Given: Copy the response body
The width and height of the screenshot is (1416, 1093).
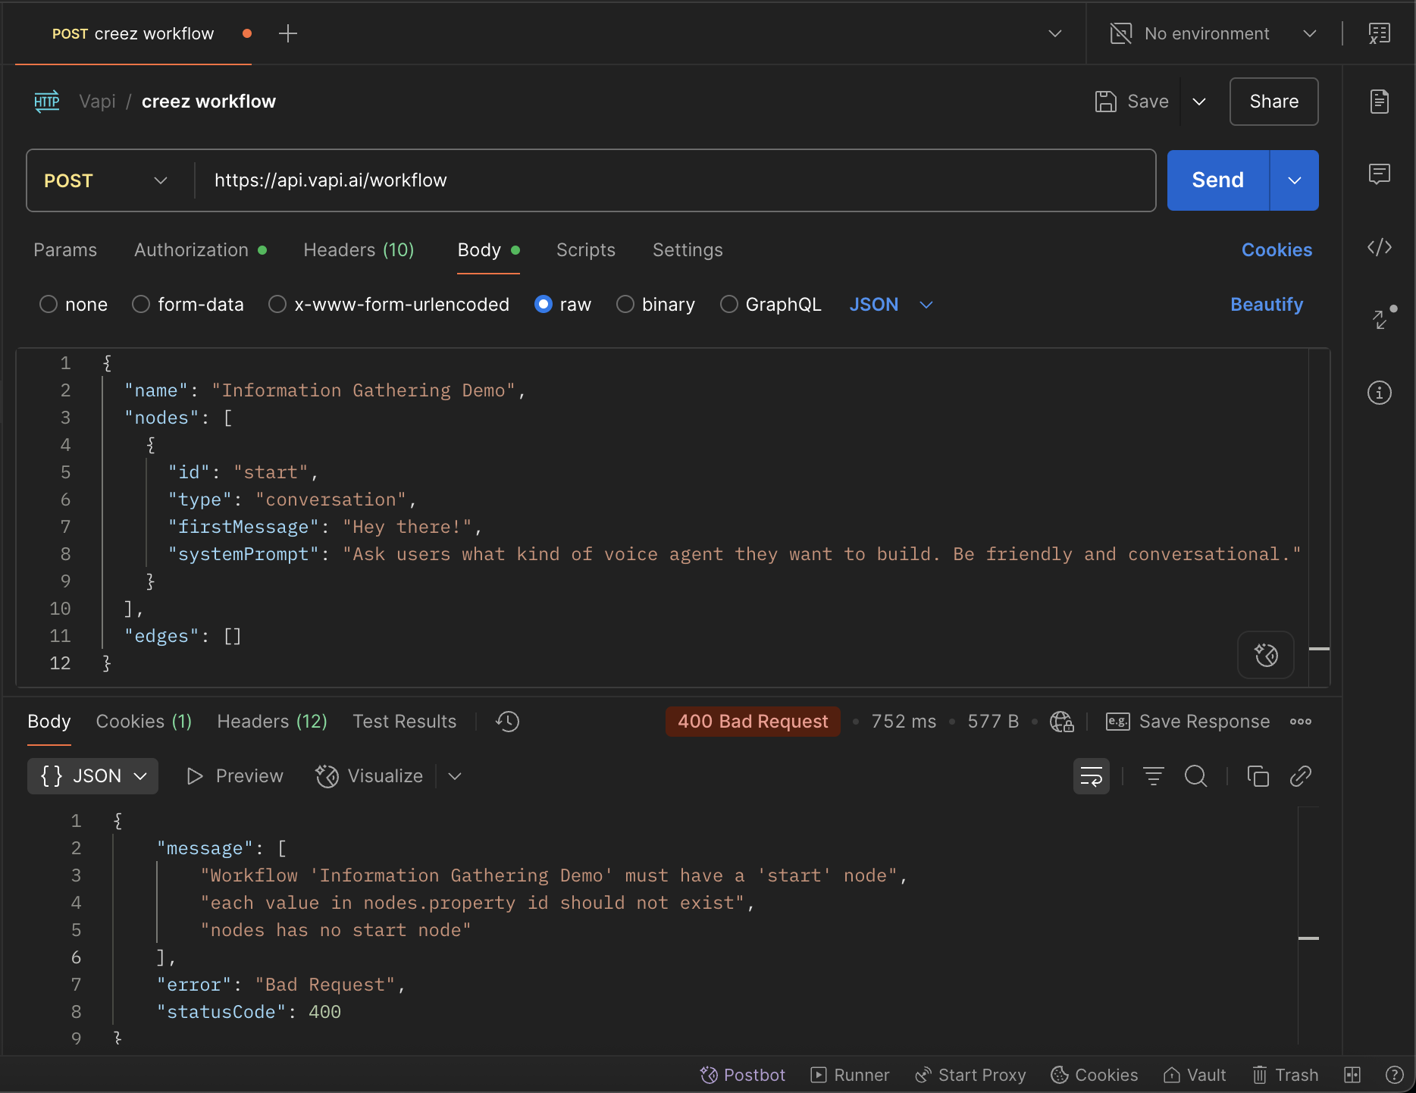Looking at the screenshot, I should pyautogui.click(x=1258, y=775).
